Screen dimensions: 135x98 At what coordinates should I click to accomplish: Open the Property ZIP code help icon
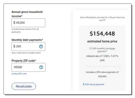click(41, 67)
